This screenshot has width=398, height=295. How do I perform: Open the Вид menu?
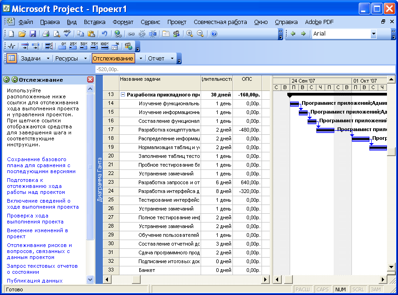(x=71, y=22)
